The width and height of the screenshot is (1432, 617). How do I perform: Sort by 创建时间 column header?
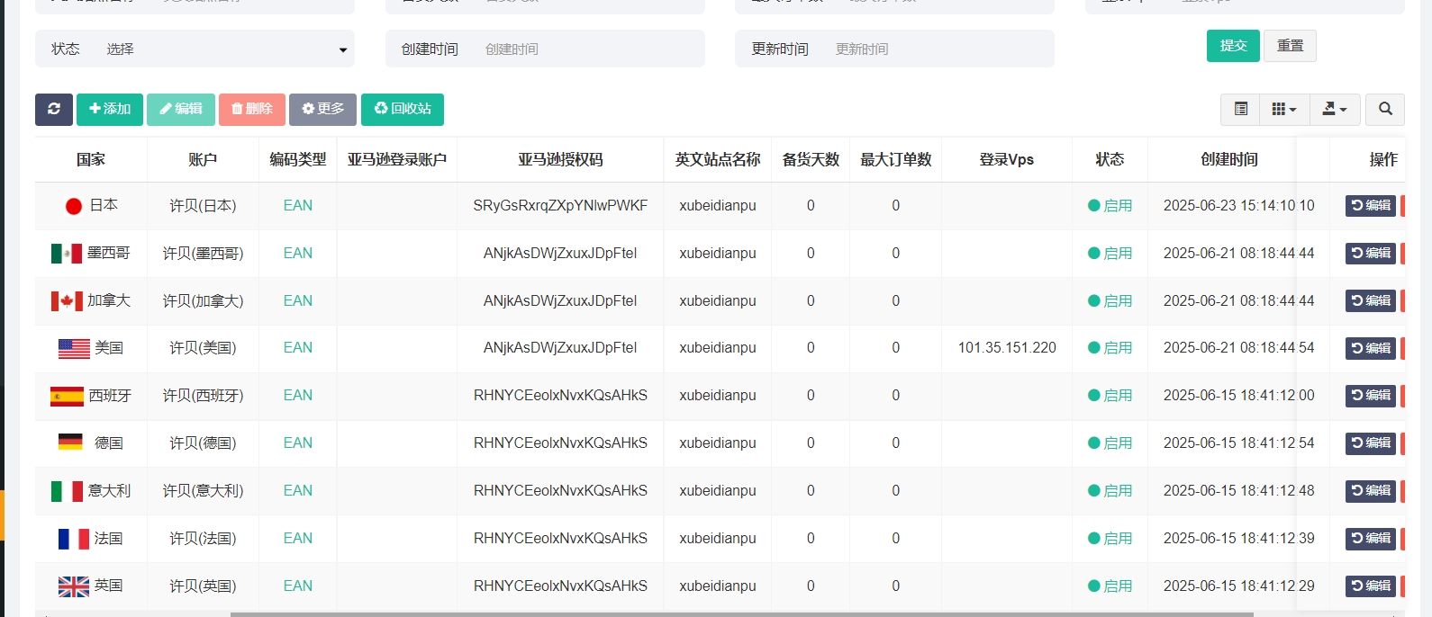click(1228, 159)
